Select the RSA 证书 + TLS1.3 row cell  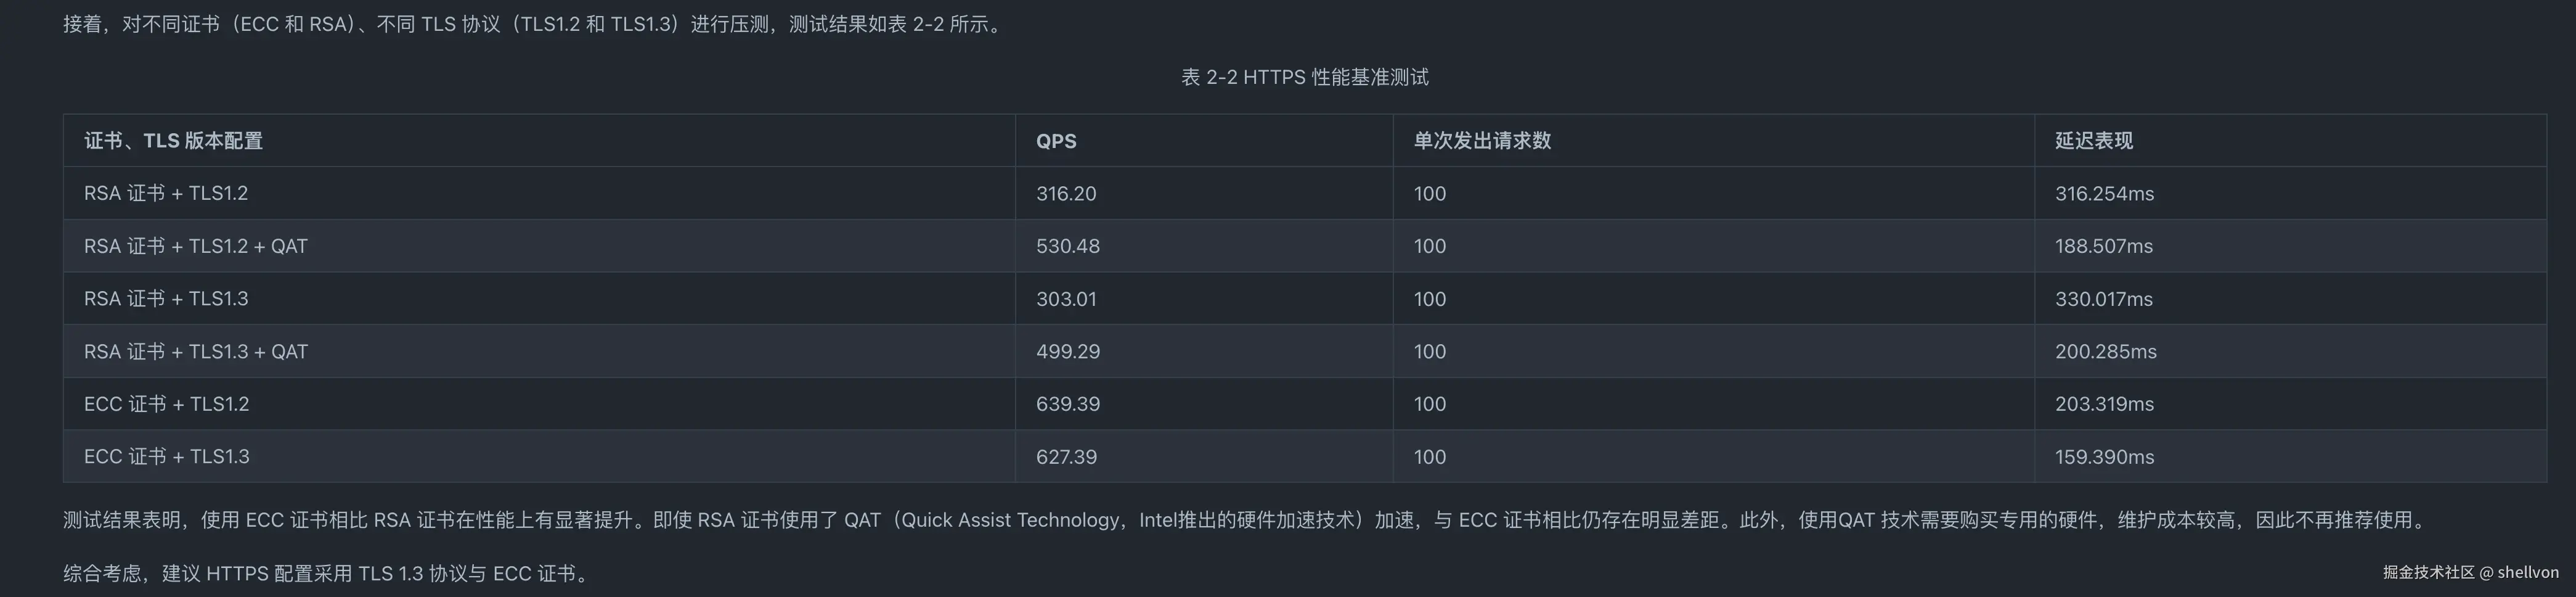click(x=166, y=299)
